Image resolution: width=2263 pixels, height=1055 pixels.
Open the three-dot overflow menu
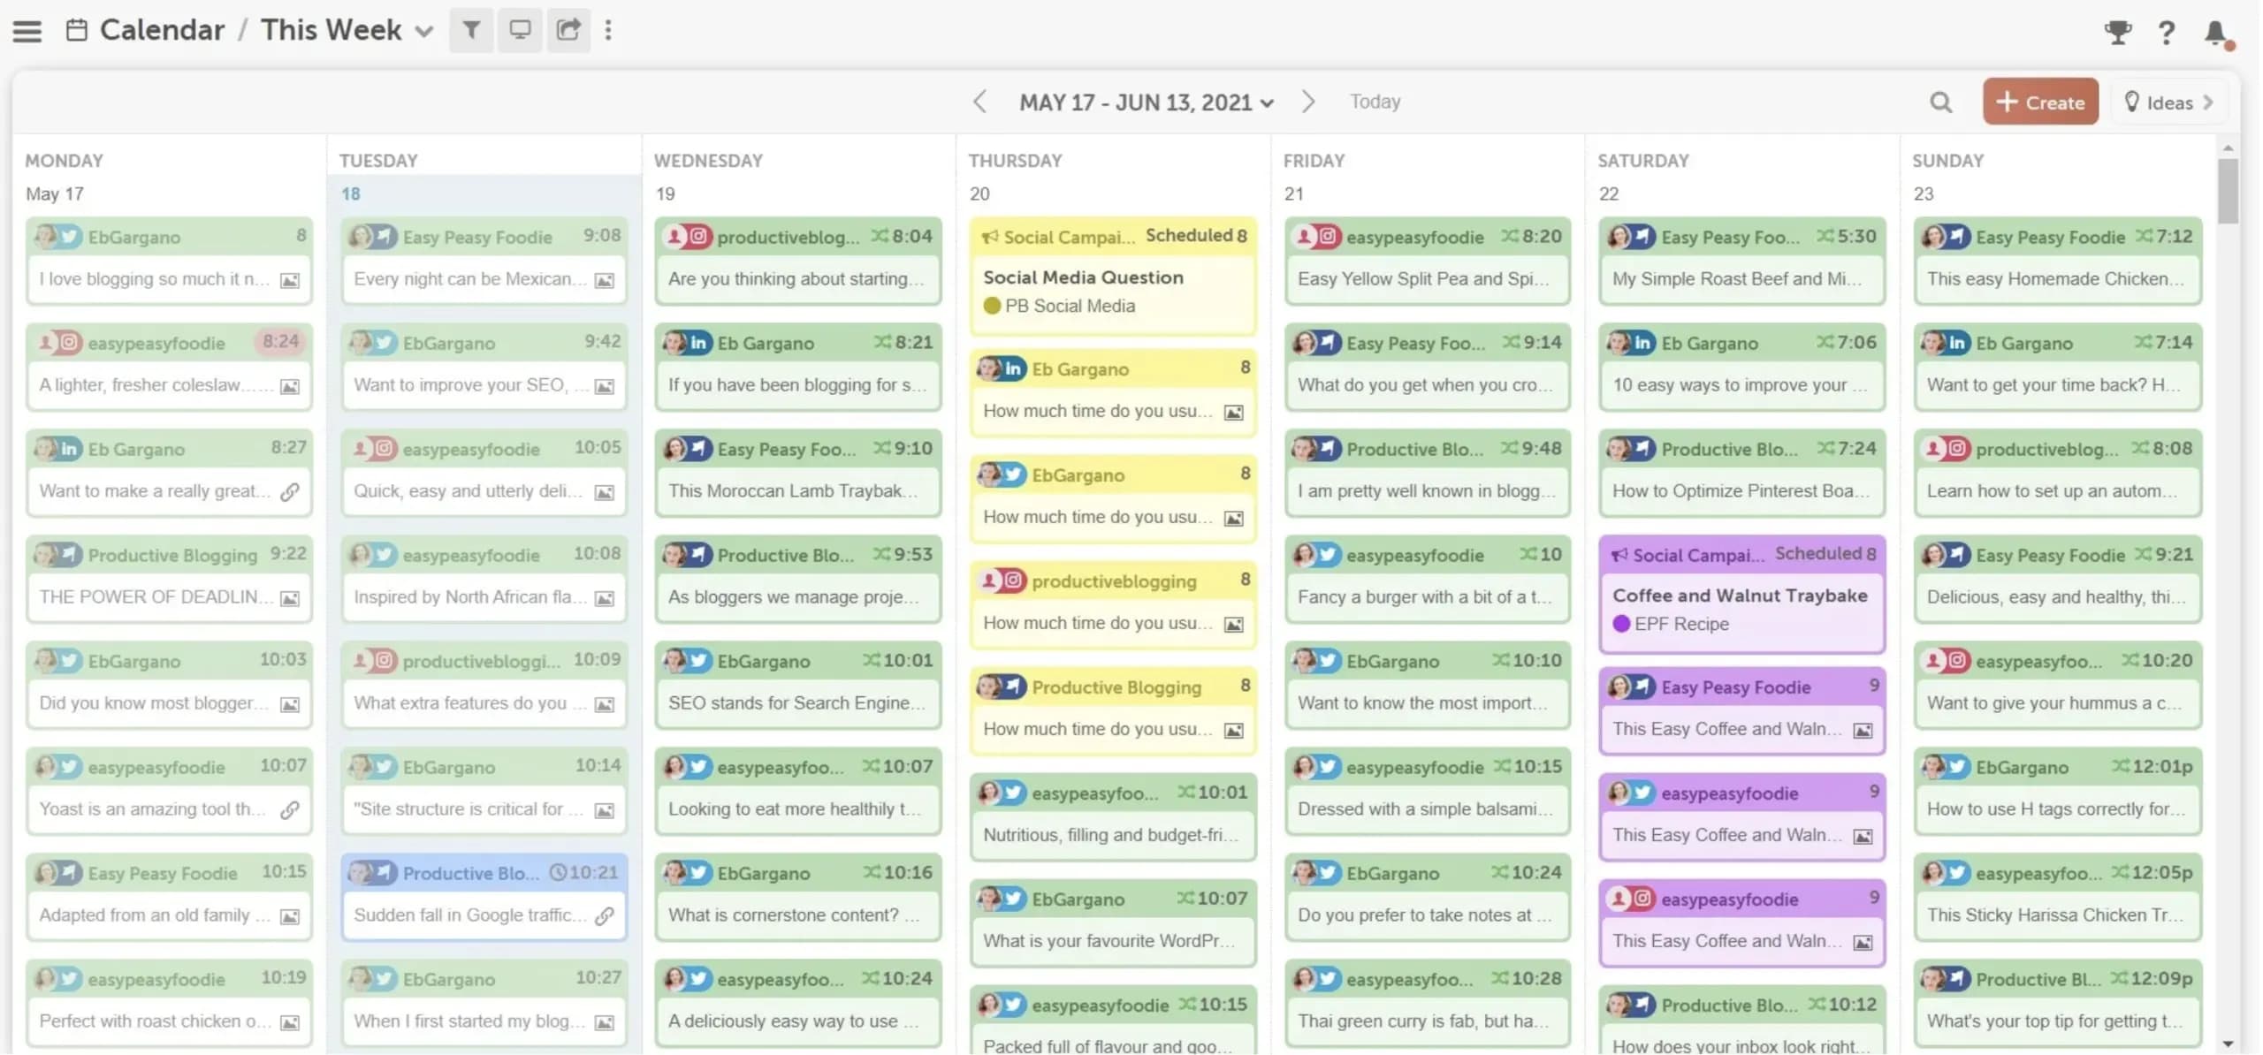click(609, 29)
